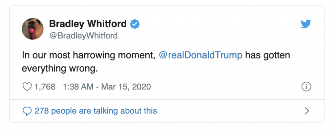The height and width of the screenshot is (131, 336).
Task: Click the blue verified badge
Action: coord(135,24)
